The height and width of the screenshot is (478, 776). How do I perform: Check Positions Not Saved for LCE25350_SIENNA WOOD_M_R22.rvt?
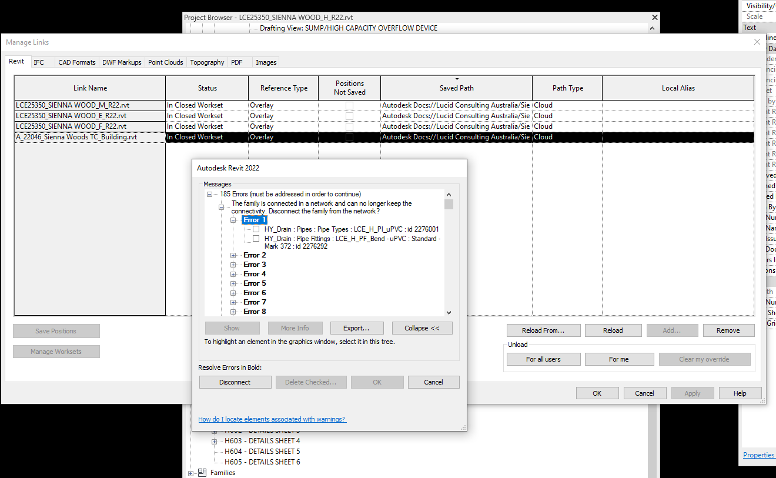coord(349,105)
